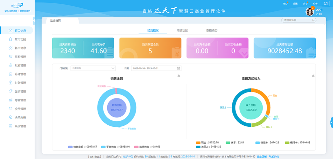This screenshot has width=333, height=159.
Task: Open 采购管理 from the sidebar
Action: click(20, 57)
